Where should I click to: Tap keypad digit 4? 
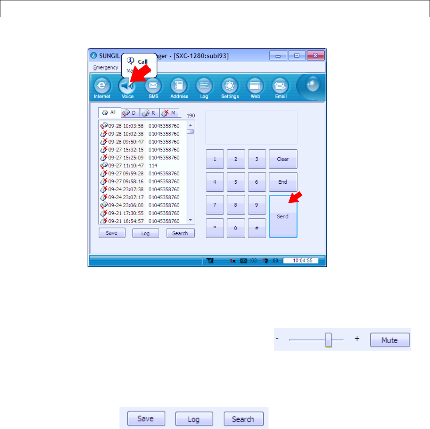coord(215,182)
